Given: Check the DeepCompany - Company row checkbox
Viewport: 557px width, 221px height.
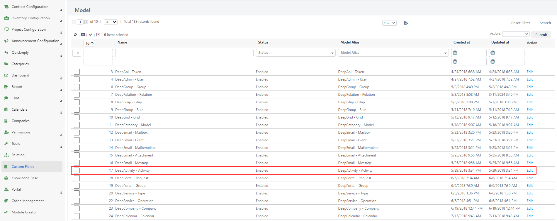Looking at the screenshot, I should (x=77, y=208).
